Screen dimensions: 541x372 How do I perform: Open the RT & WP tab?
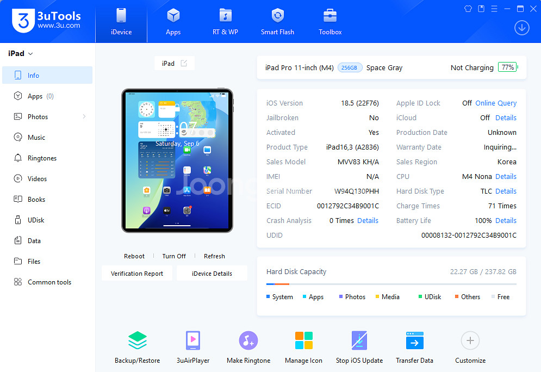(225, 21)
